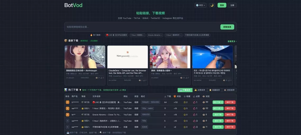Click 缓存下载 in 海来阿木 row
This screenshot has width=301, height=135.
tap(218, 121)
